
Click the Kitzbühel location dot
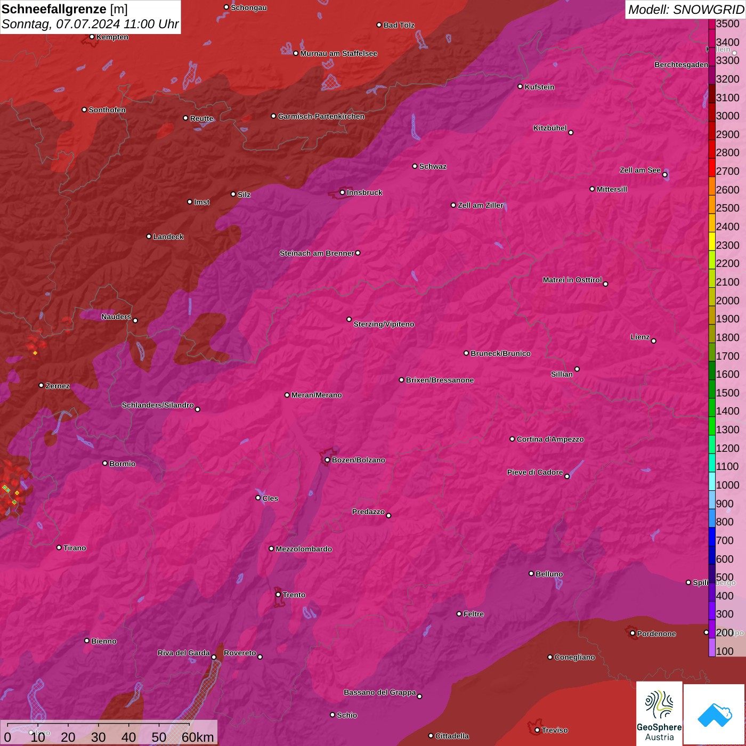point(571,132)
